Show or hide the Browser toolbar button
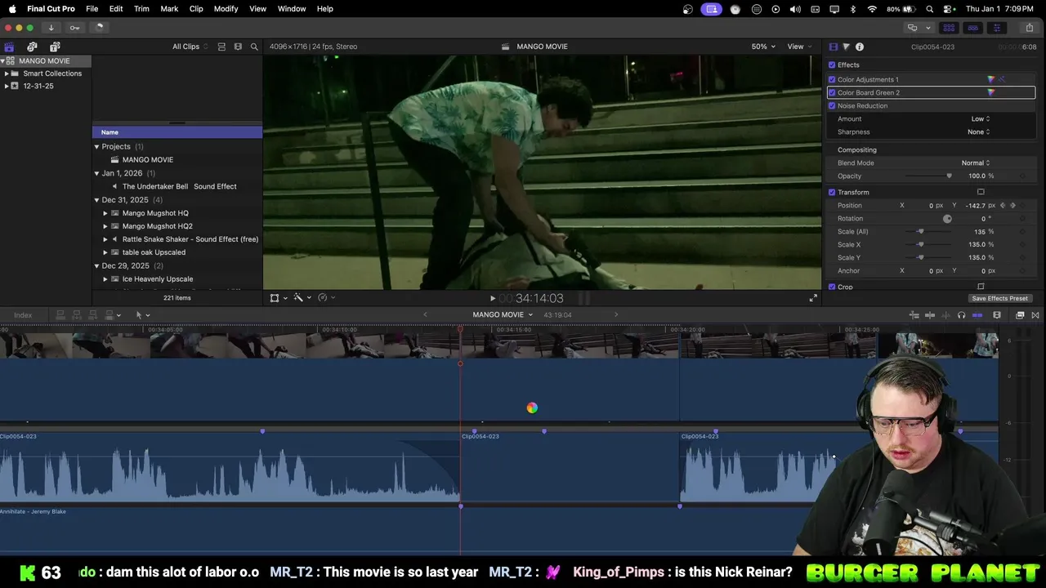The image size is (1046, 588). [x=949, y=27]
